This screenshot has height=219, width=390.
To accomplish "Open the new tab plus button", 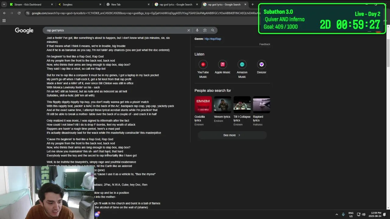I will (x=252, y=5).
